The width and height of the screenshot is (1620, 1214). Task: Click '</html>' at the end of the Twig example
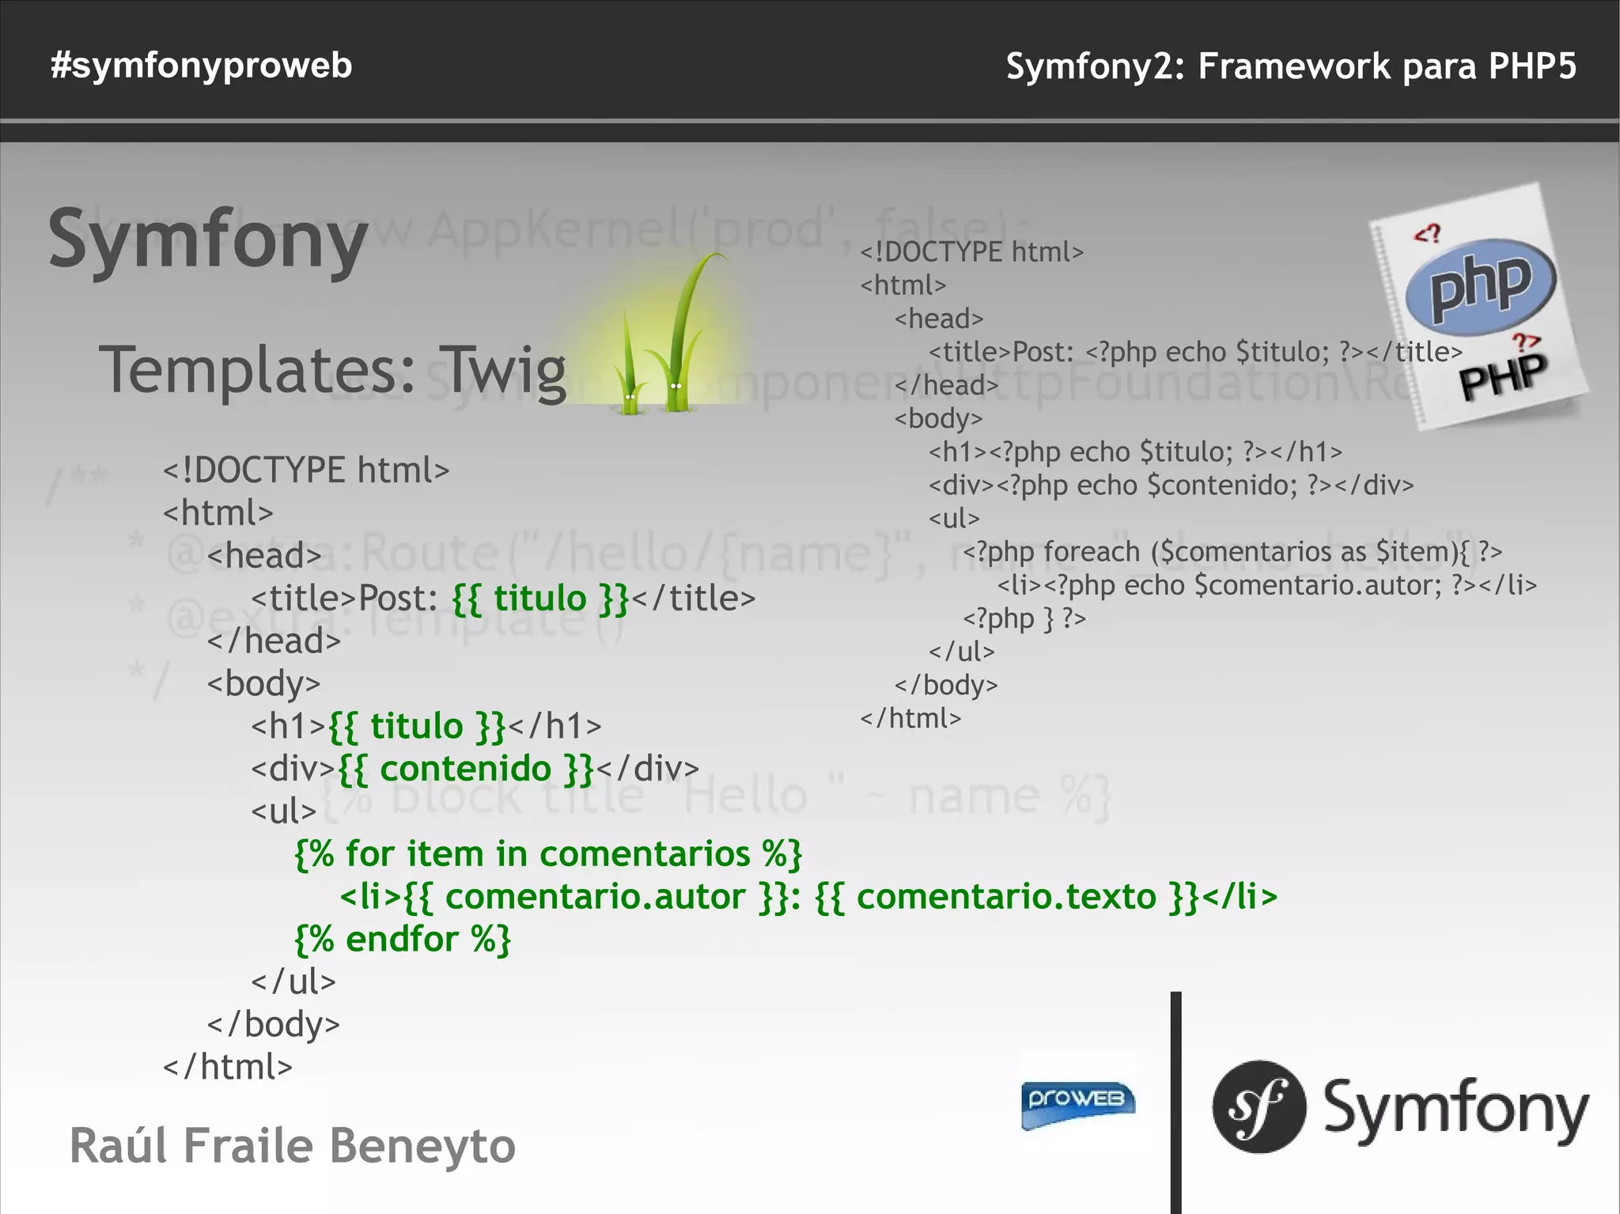(228, 1067)
